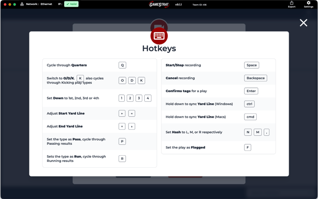Image resolution: width=318 pixels, height=199 pixels.
Task: Click the version number v9.1.1
Action: (178, 4)
